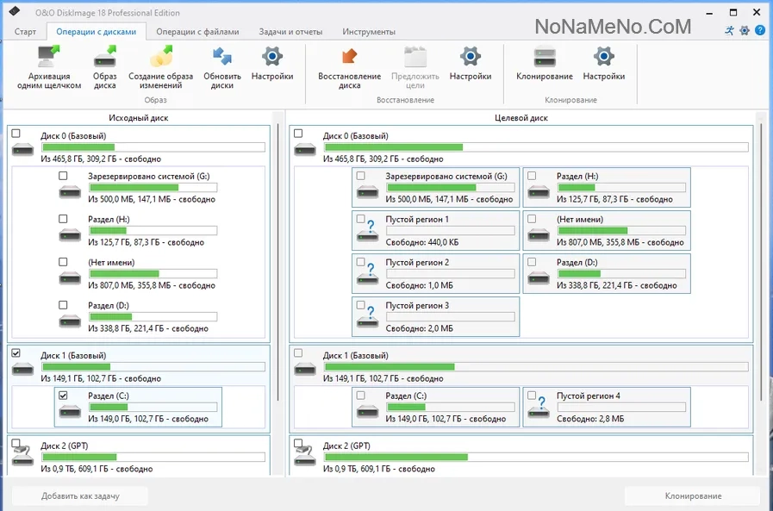Open Настройки in the Восстановление group
The image size is (773, 511).
point(470,59)
